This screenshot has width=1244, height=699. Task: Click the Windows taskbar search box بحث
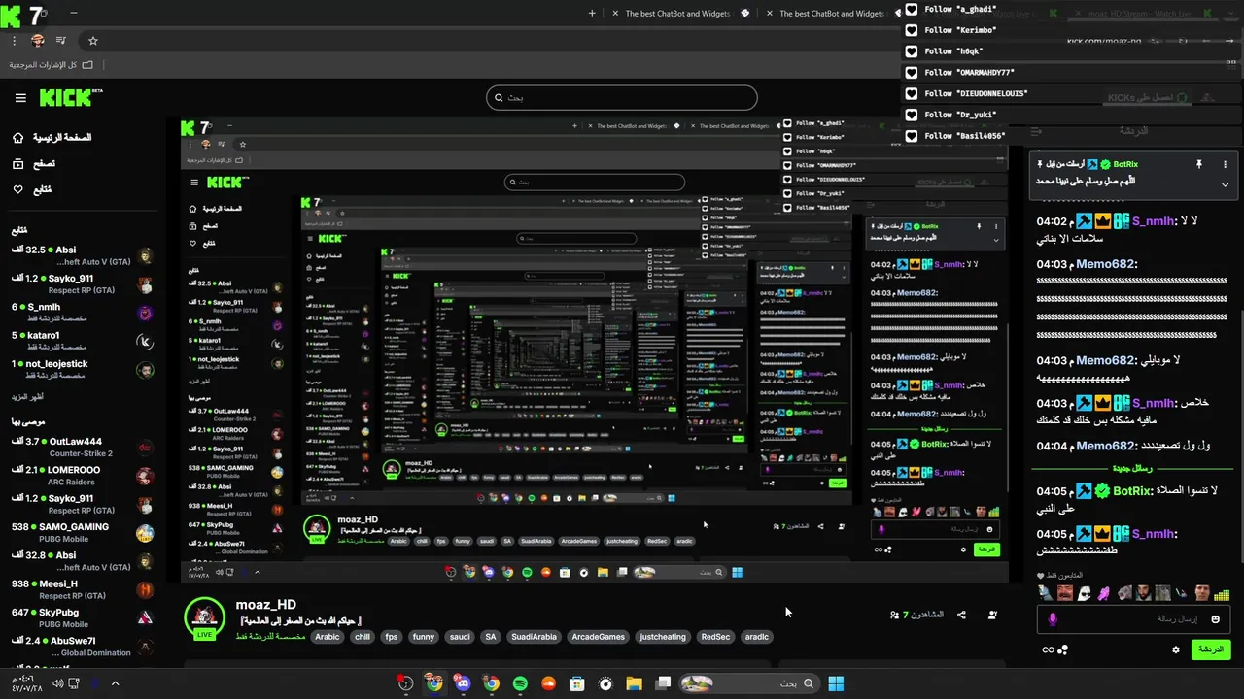click(x=748, y=683)
